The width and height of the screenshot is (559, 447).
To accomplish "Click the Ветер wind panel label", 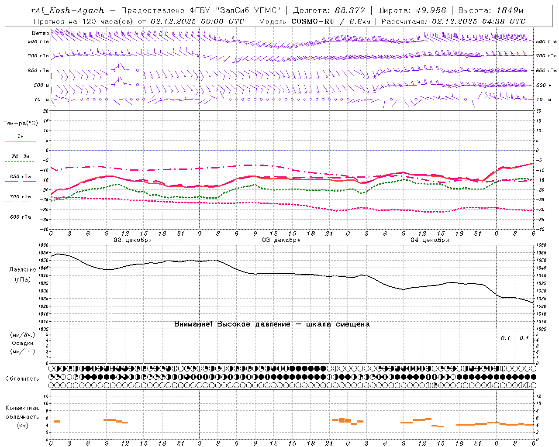I will (40, 33).
